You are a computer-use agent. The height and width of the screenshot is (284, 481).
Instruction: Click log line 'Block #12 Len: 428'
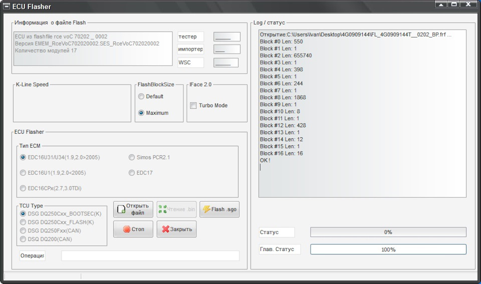283,125
